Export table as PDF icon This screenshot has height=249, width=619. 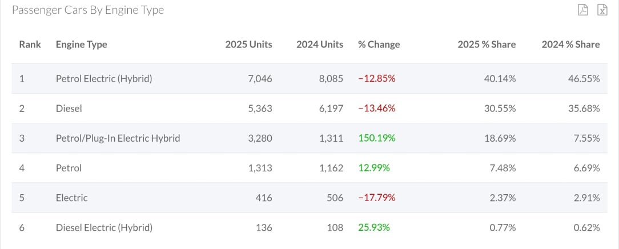pos(582,10)
